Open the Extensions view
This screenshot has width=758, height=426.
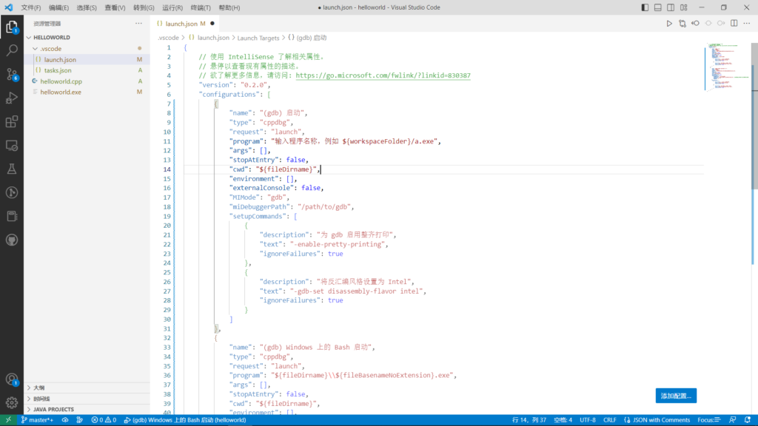click(12, 122)
